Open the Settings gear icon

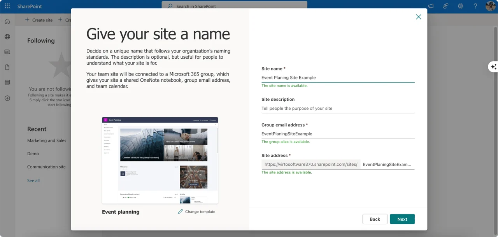coord(461,6)
